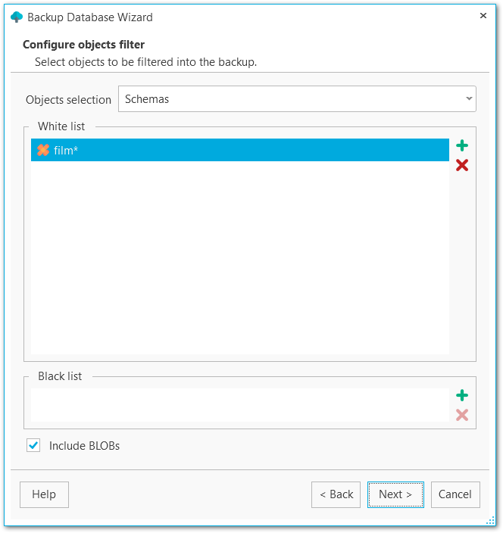Click the Include BLOBs label text
Viewport: 503px width, 533px height.
tap(84, 446)
